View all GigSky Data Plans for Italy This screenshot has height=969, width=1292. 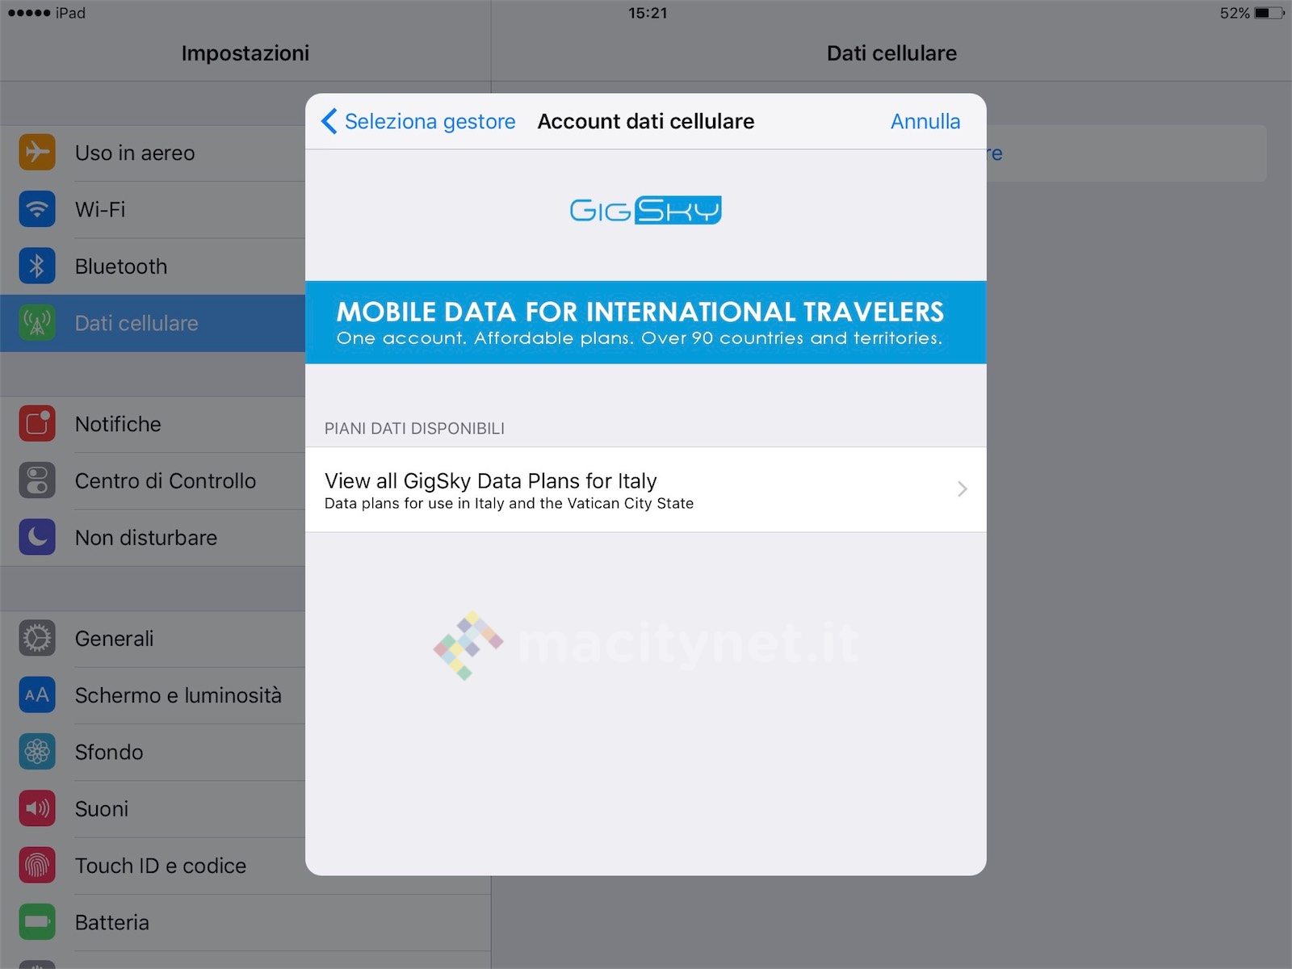646,489
